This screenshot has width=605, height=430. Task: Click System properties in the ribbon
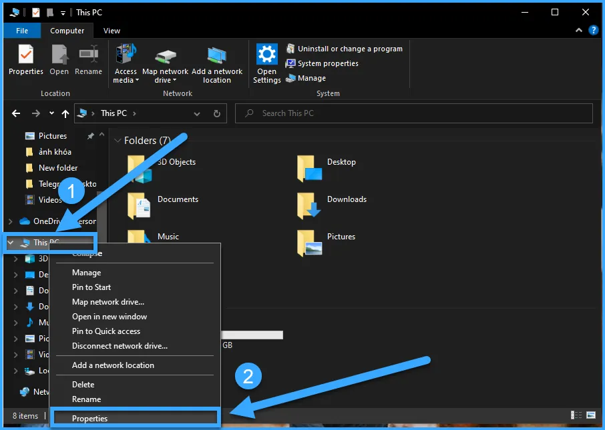[x=328, y=63]
